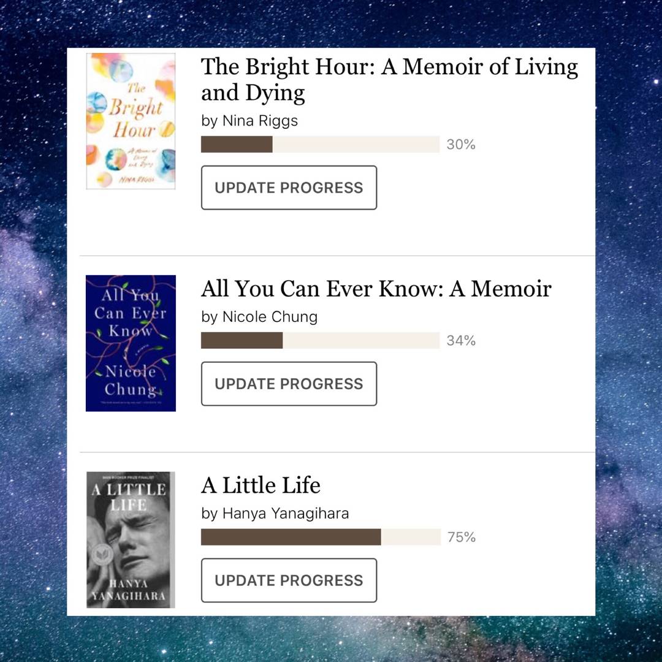Viewport: 662px width, 662px height.
Task: Open A Little Life title link
Action: [x=261, y=485]
